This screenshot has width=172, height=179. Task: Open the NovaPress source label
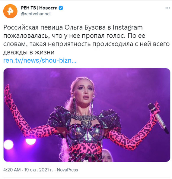click(x=67, y=170)
